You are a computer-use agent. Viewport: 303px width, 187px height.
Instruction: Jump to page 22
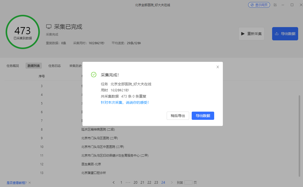[x=149, y=182]
